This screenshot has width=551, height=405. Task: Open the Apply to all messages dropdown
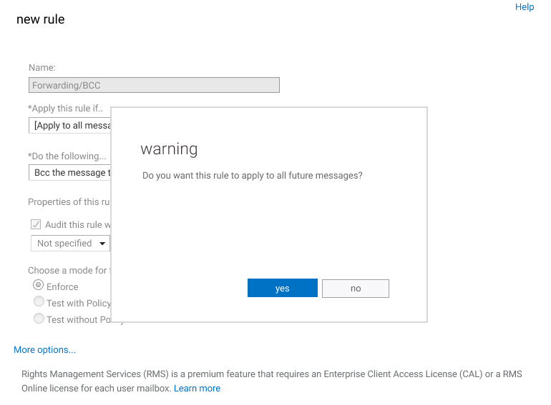[69, 125]
